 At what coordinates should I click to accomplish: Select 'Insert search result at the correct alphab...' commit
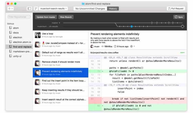pos(61,101)
